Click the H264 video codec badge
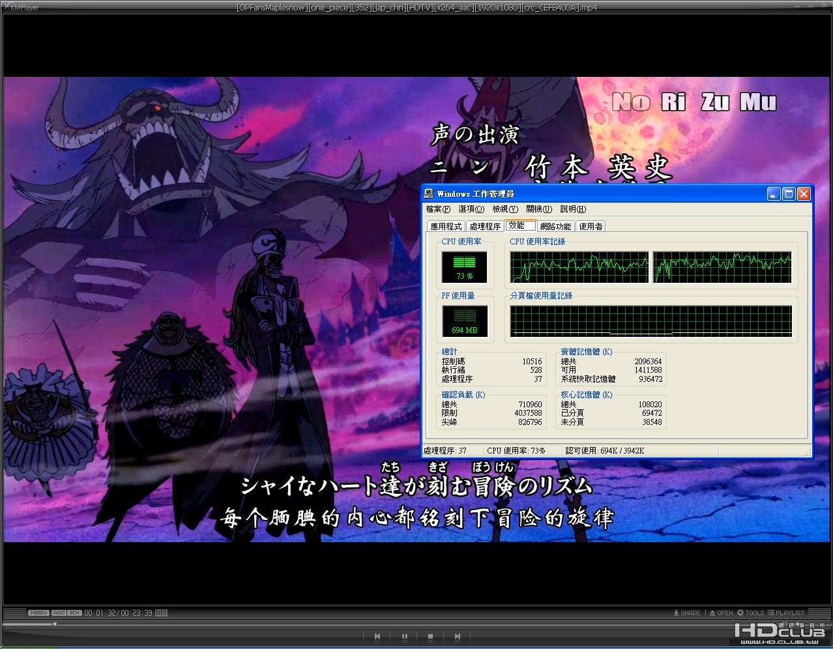The image size is (833, 649). (38, 613)
